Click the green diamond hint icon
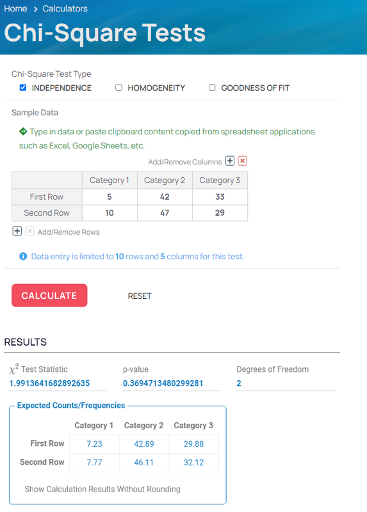367x512 pixels. point(23,132)
